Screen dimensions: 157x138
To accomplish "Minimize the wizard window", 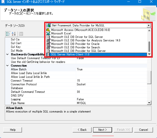I will (x=129, y=1).
